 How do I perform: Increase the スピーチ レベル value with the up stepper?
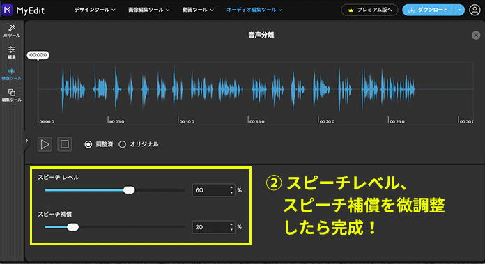[x=231, y=187]
